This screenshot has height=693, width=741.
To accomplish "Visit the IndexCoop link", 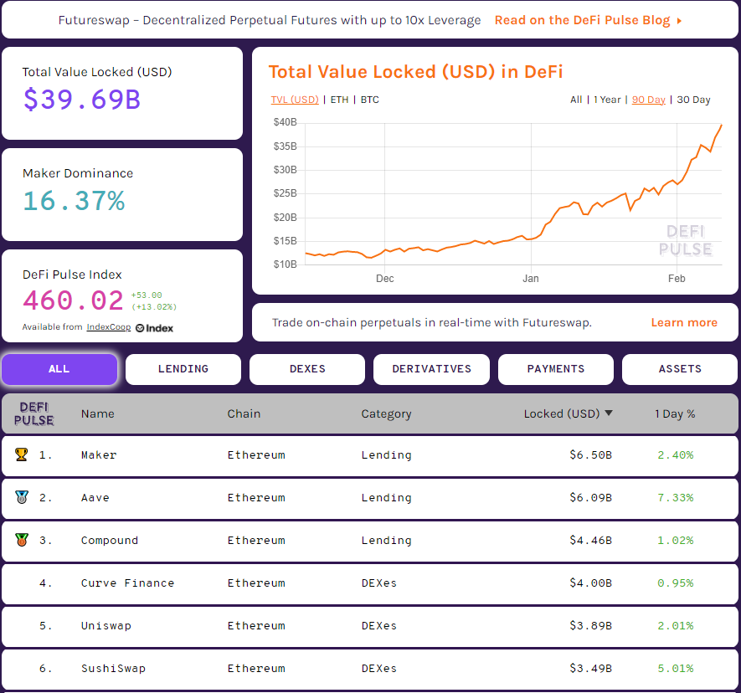I will coord(109,327).
